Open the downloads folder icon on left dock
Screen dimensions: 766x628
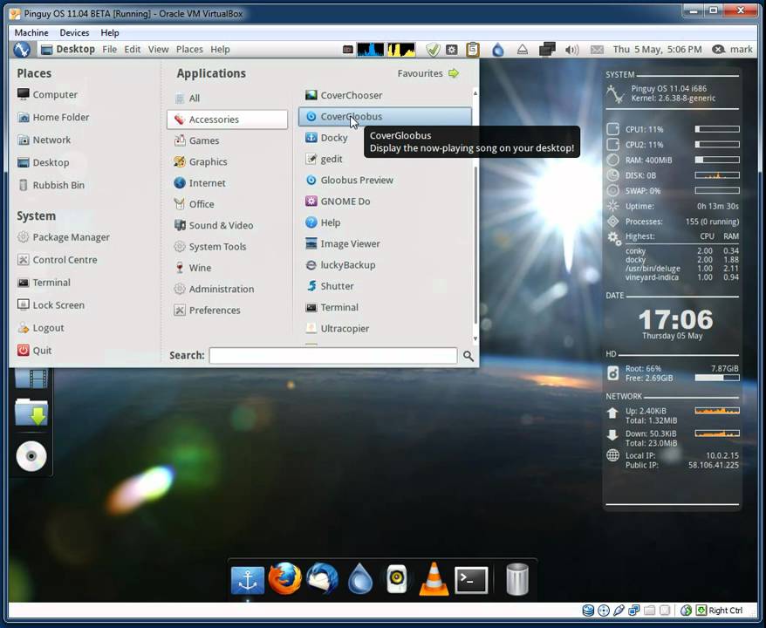tap(31, 413)
